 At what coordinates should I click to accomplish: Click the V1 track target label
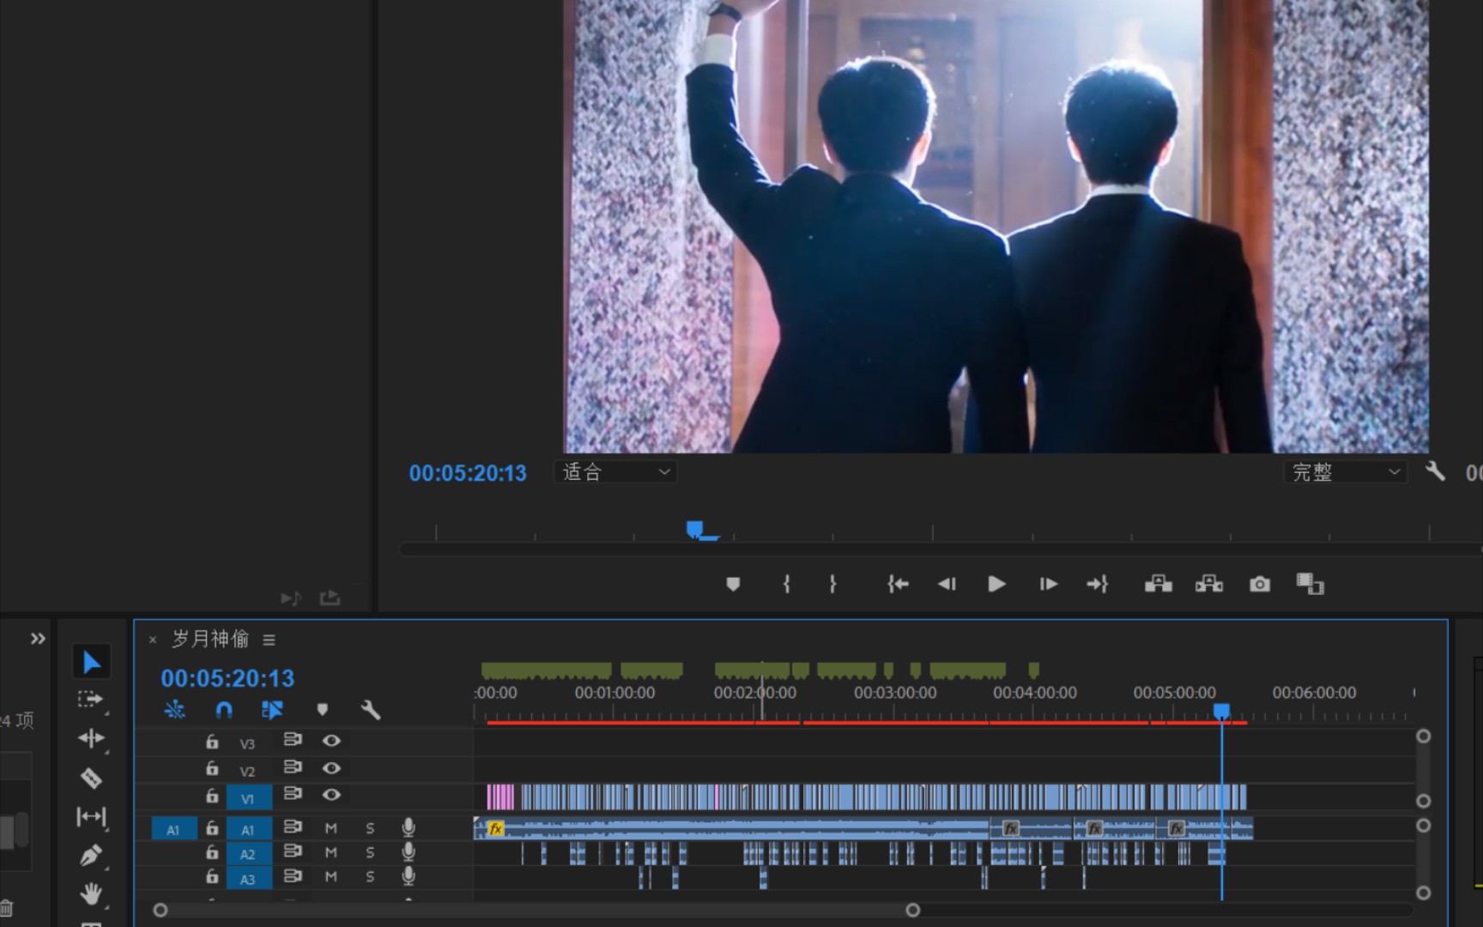click(248, 798)
